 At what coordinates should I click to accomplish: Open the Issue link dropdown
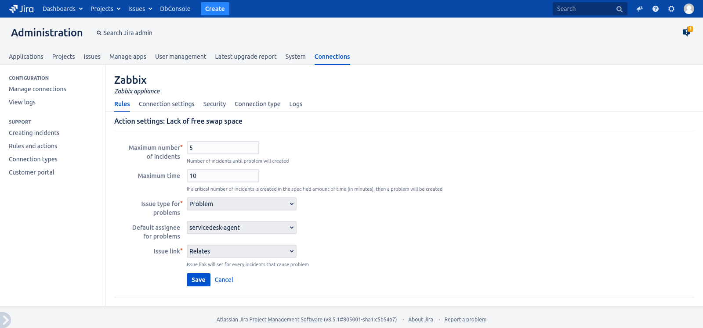242,251
